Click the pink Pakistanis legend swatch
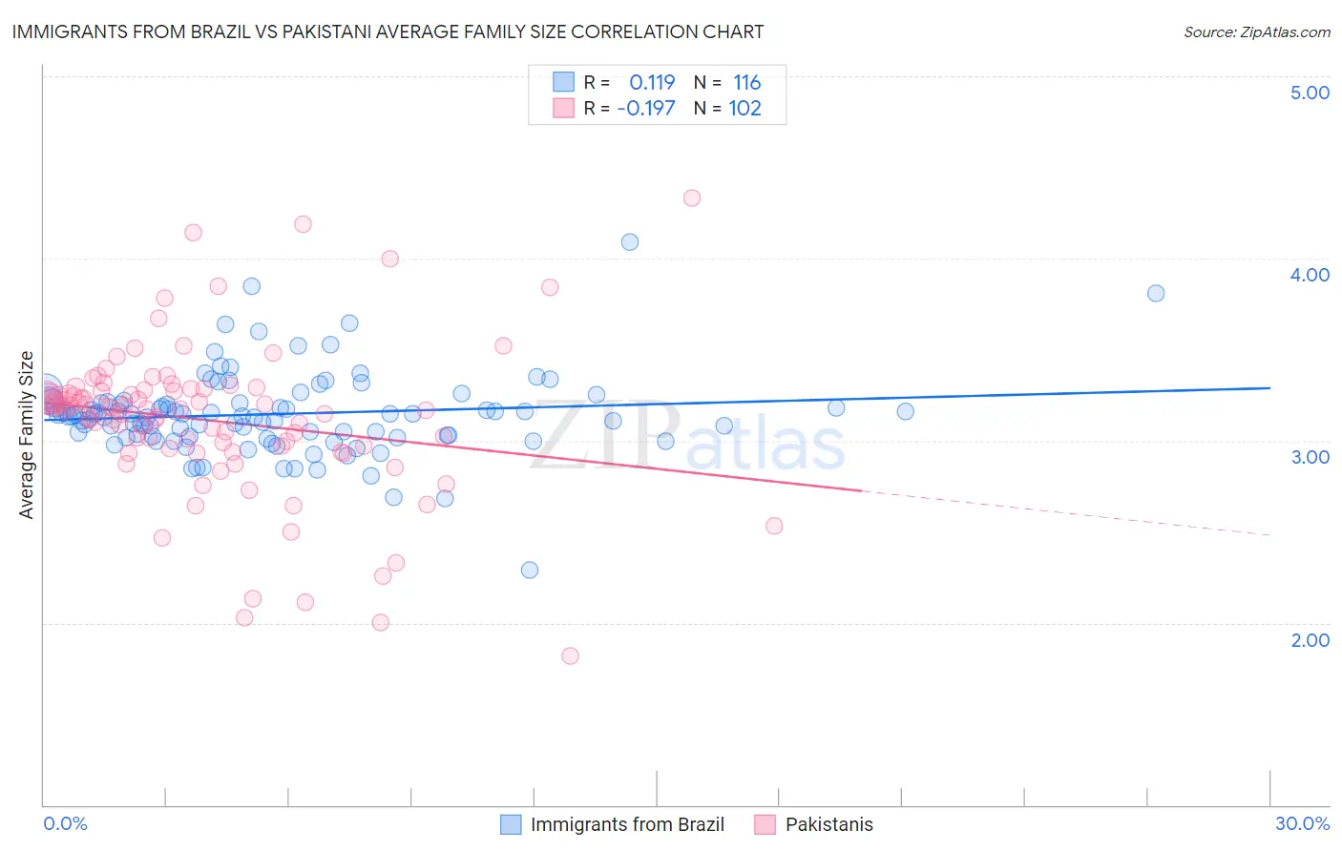The image size is (1342, 851). pyautogui.click(x=765, y=824)
